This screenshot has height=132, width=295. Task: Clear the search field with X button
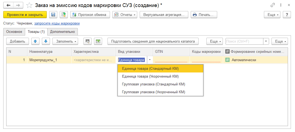pos(266,41)
